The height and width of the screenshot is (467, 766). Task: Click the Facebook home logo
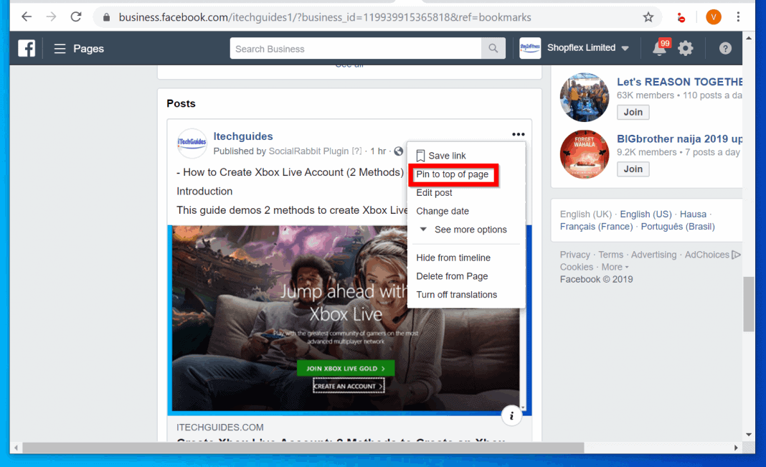(27, 48)
